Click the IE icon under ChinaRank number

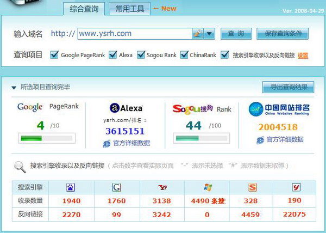pyautogui.click(x=260, y=140)
